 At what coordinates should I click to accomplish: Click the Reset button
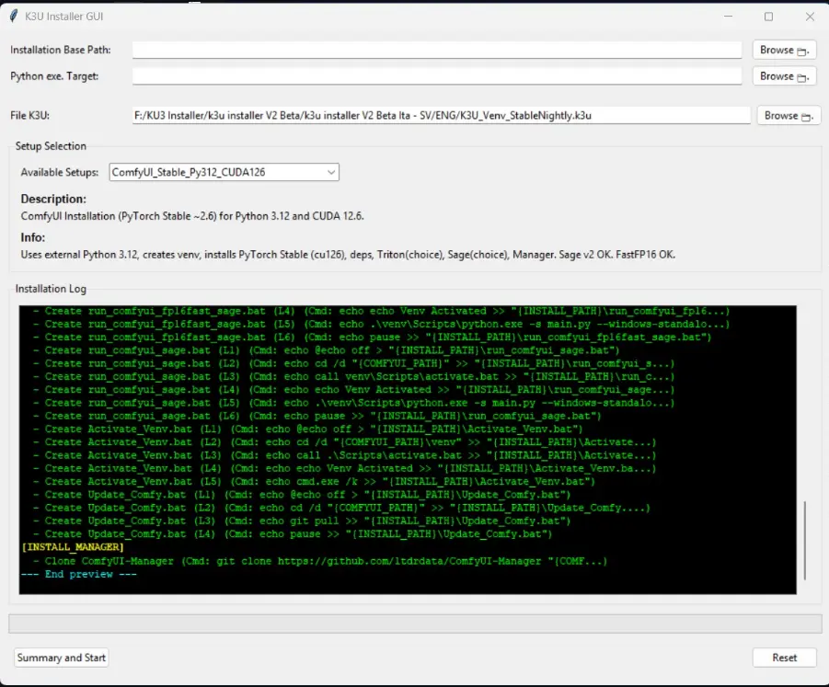(784, 658)
